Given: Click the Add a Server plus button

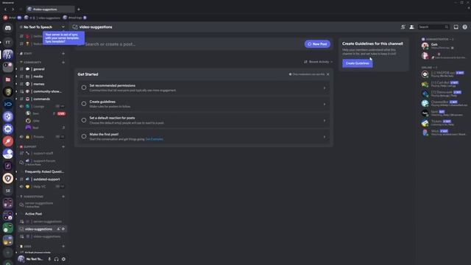Looking at the screenshot, I should [x=8, y=252].
